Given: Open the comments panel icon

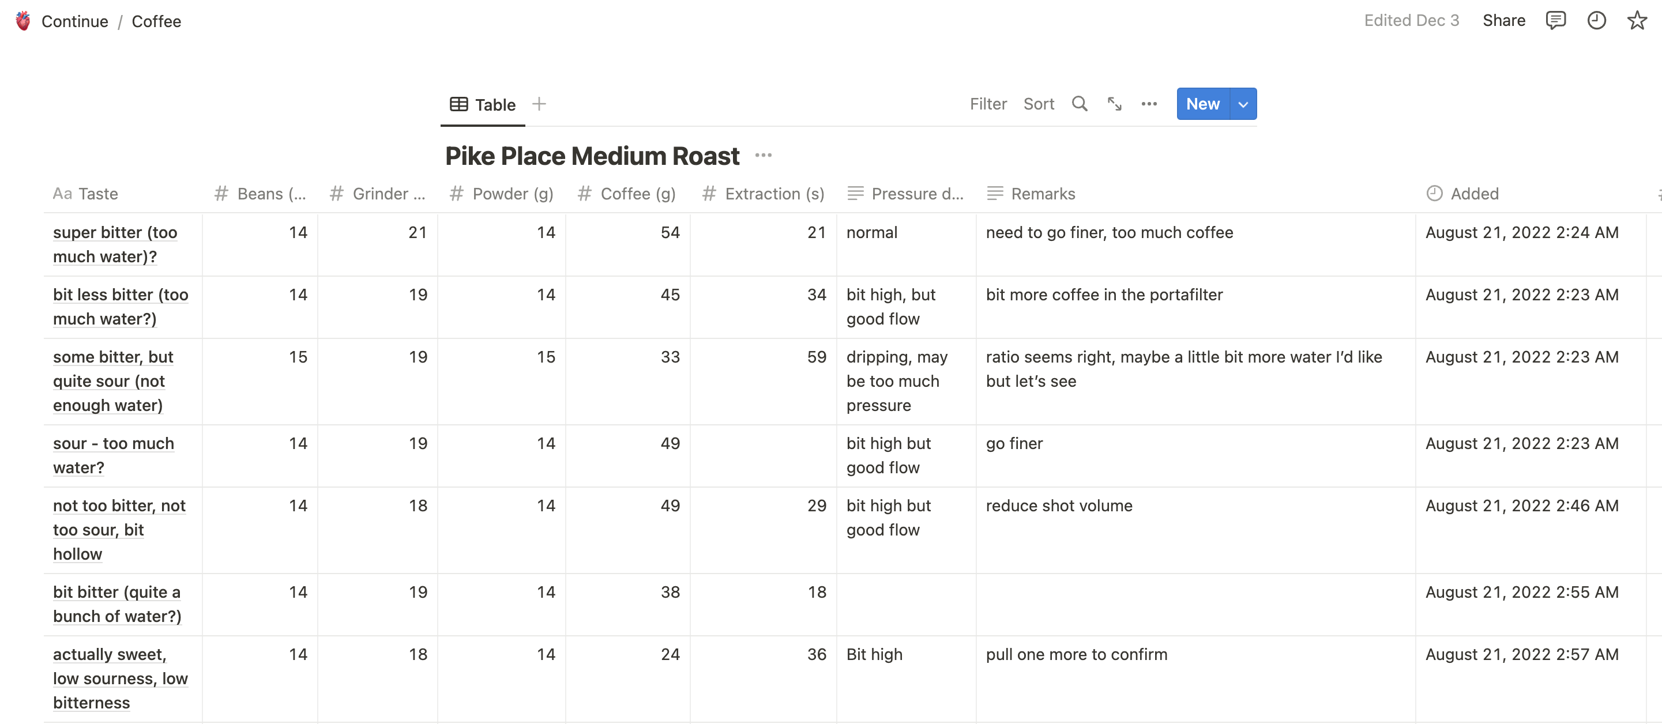Looking at the screenshot, I should [1555, 21].
